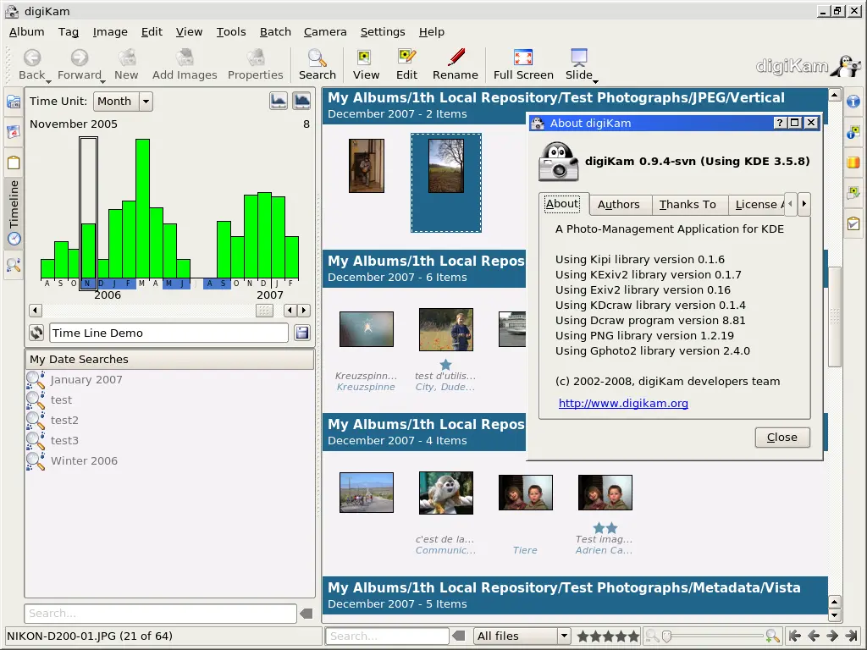Follow the digikam.org website link
Screen dimensions: 867x650
(623, 403)
